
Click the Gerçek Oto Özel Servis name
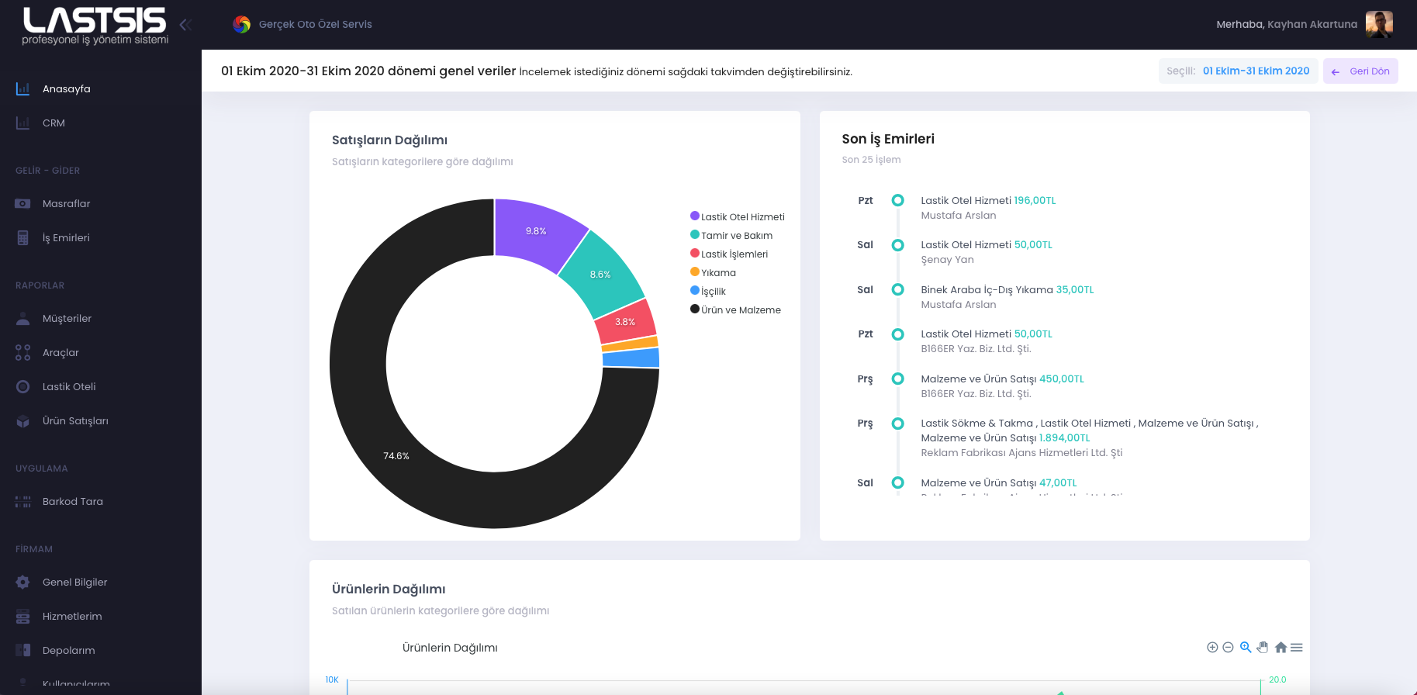(x=315, y=24)
